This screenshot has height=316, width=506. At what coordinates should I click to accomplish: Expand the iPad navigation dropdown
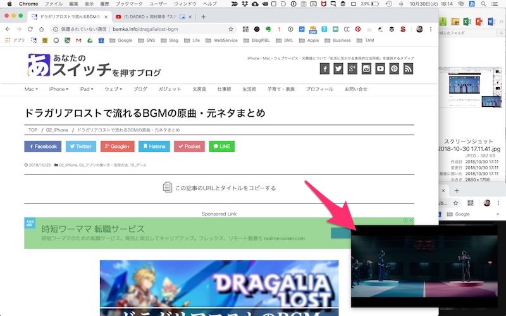pyautogui.click(x=86, y=89)
